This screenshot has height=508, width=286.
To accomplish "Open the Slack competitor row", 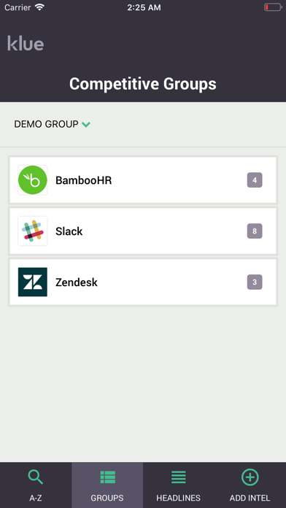I will click(x=143, y=231).
